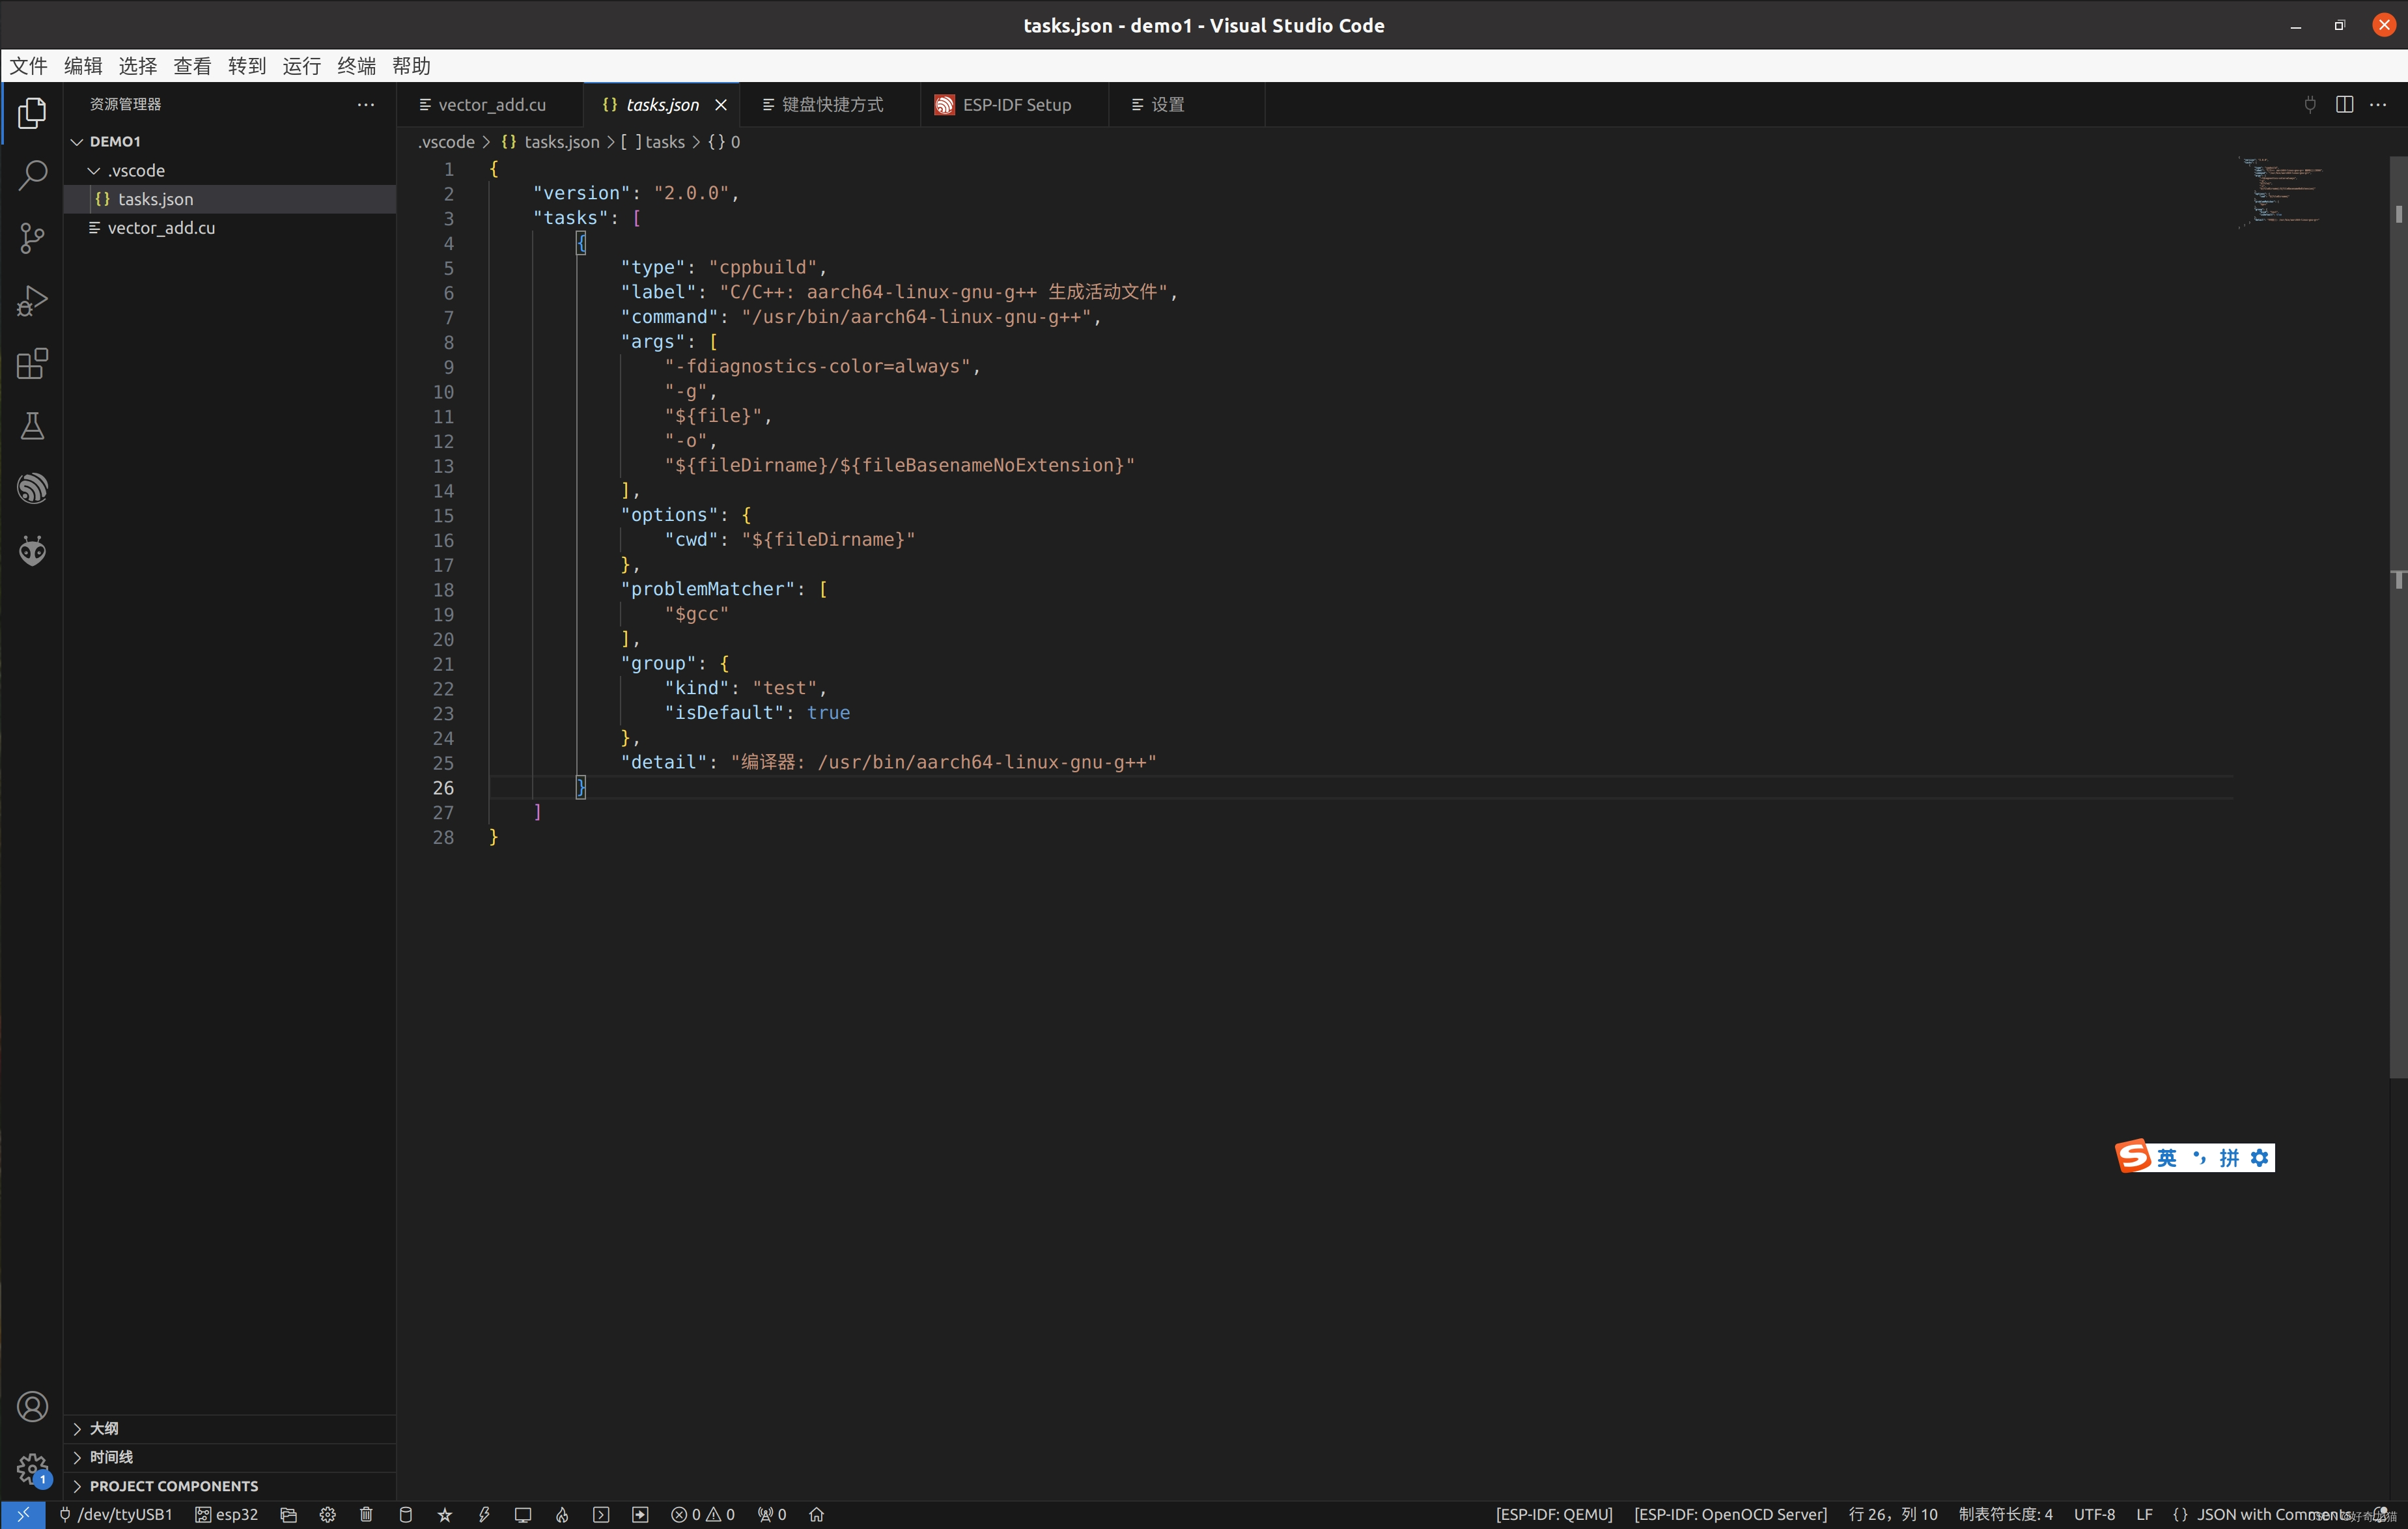Open the Accounts icon
This screenshot has height=1529, width=2408.
point(32,1406)
